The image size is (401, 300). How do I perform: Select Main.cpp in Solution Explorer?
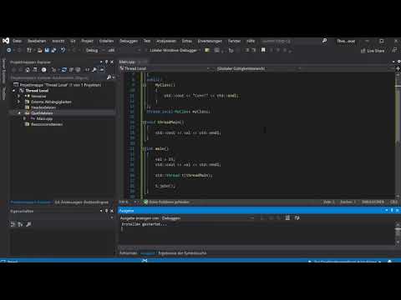pyautogui.click(x=44, y=118)
